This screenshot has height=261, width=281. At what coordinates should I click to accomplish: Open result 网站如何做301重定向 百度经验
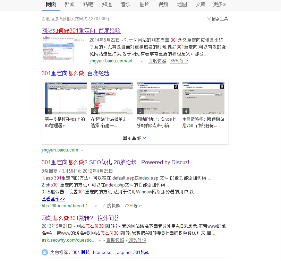pyautogui.click(x=81, y=31)
